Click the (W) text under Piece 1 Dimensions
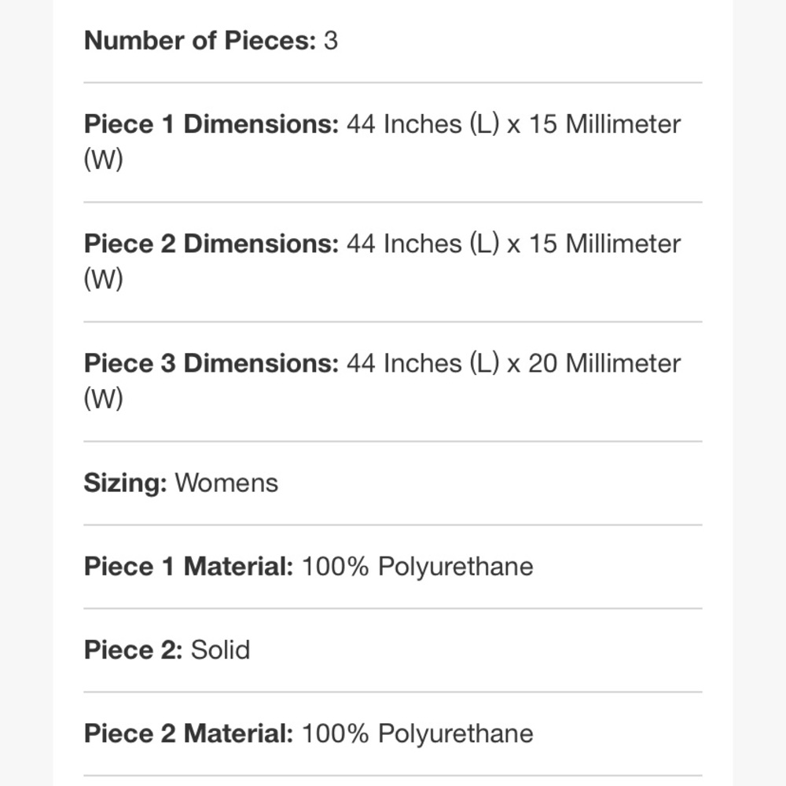 [x=103, y=160]
